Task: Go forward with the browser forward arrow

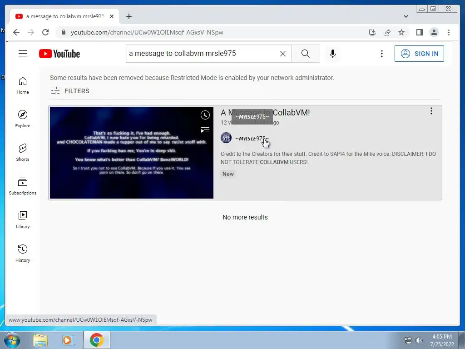Action: coord(31,32)
